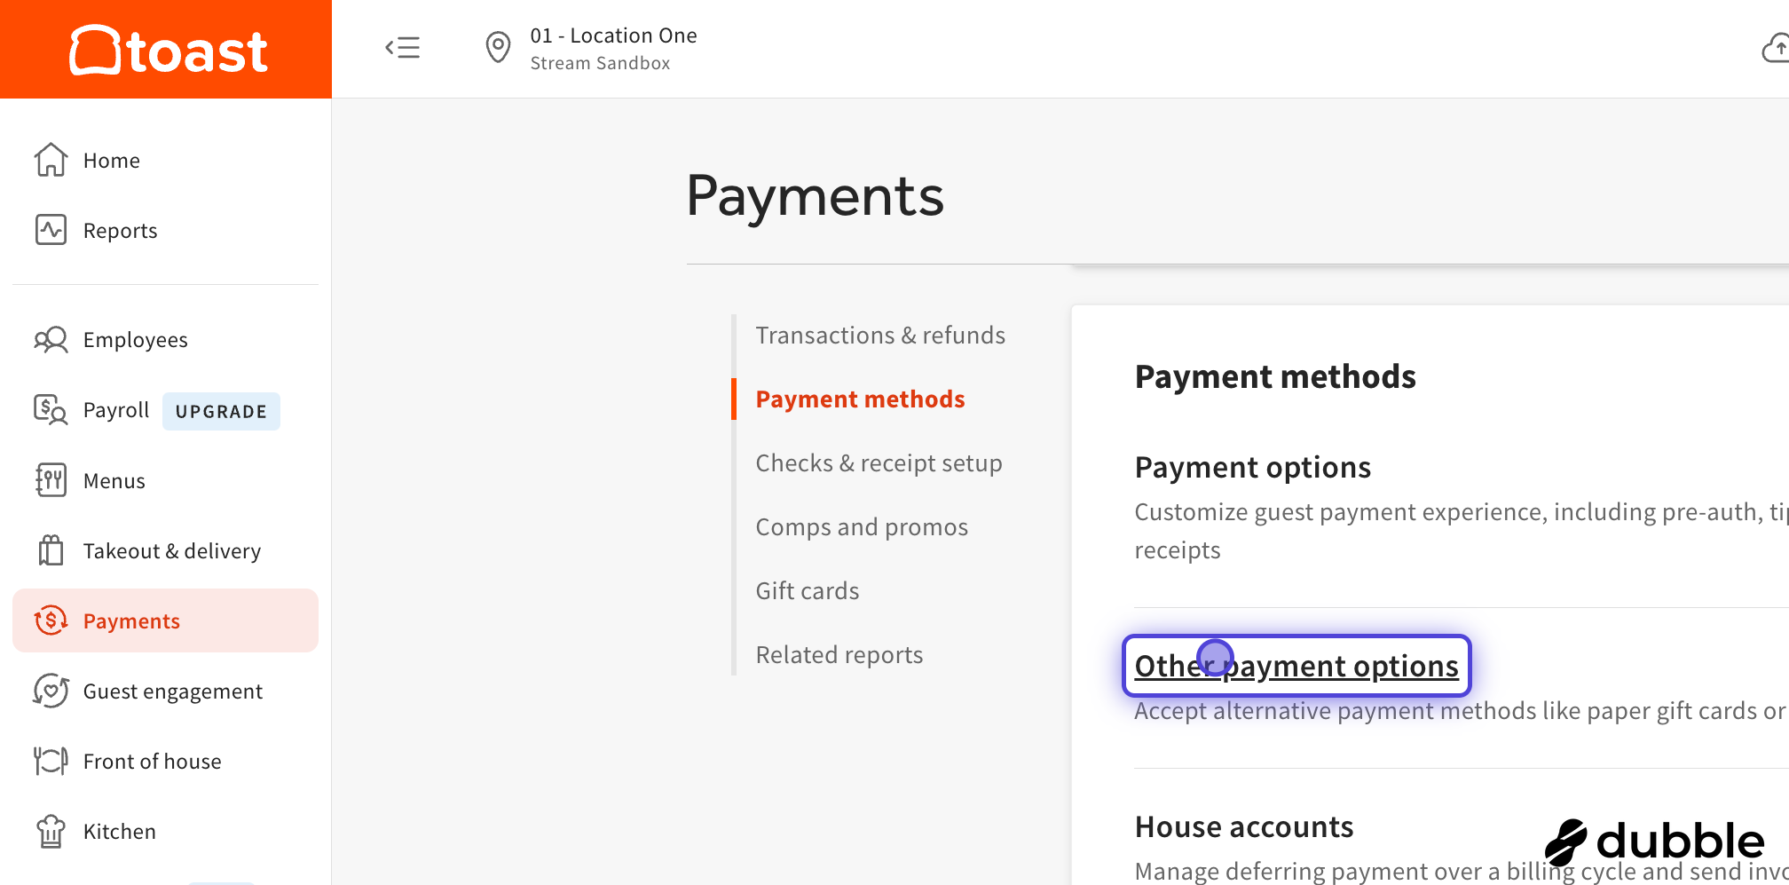This screenshot has height=885, width=1789.
Task: Click the Payroll dollar-search icon
Action: 51,410
